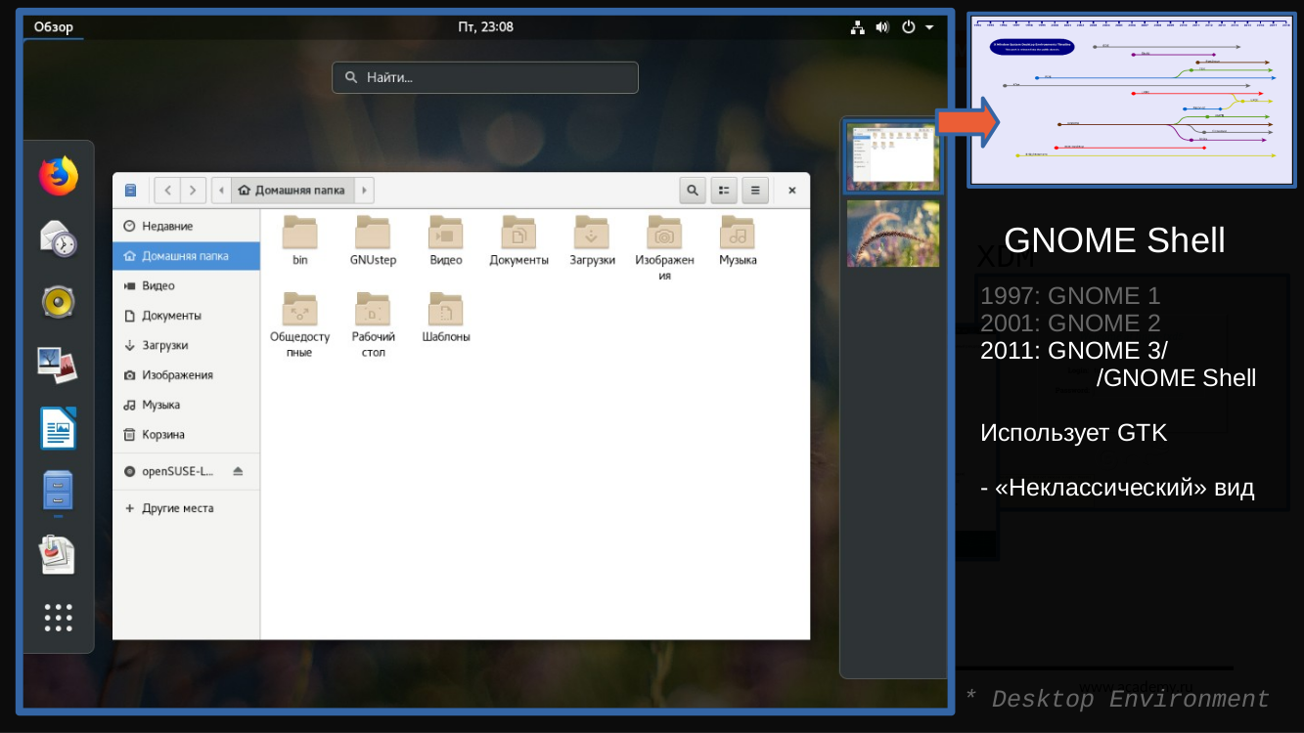1304x733 pixels.
Task: Select the Шаблоны folder
Action: [446, 317]
